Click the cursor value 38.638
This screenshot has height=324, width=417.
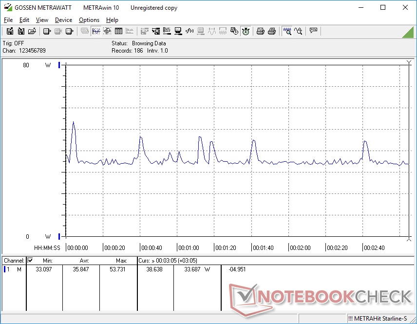point(154,269)
